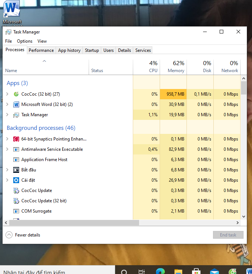Switch to the Users tab
252x274 pixels.
pyautogui.click(x=109, y=50)
